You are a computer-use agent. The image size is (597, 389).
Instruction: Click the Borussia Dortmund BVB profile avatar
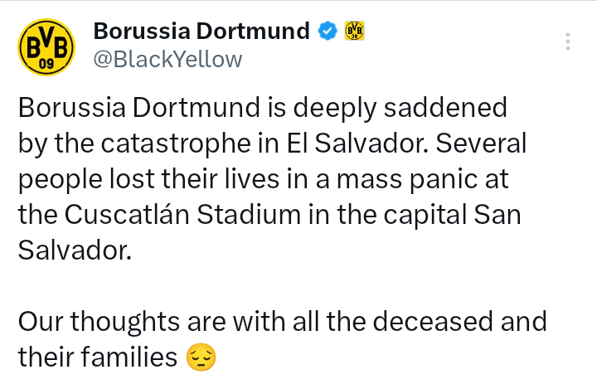[47, 46]
